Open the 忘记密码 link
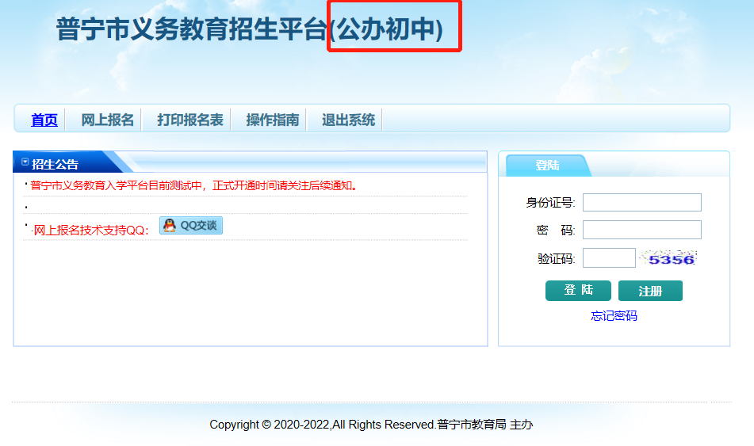The image size is (754, 446). [x=614, y=316]
